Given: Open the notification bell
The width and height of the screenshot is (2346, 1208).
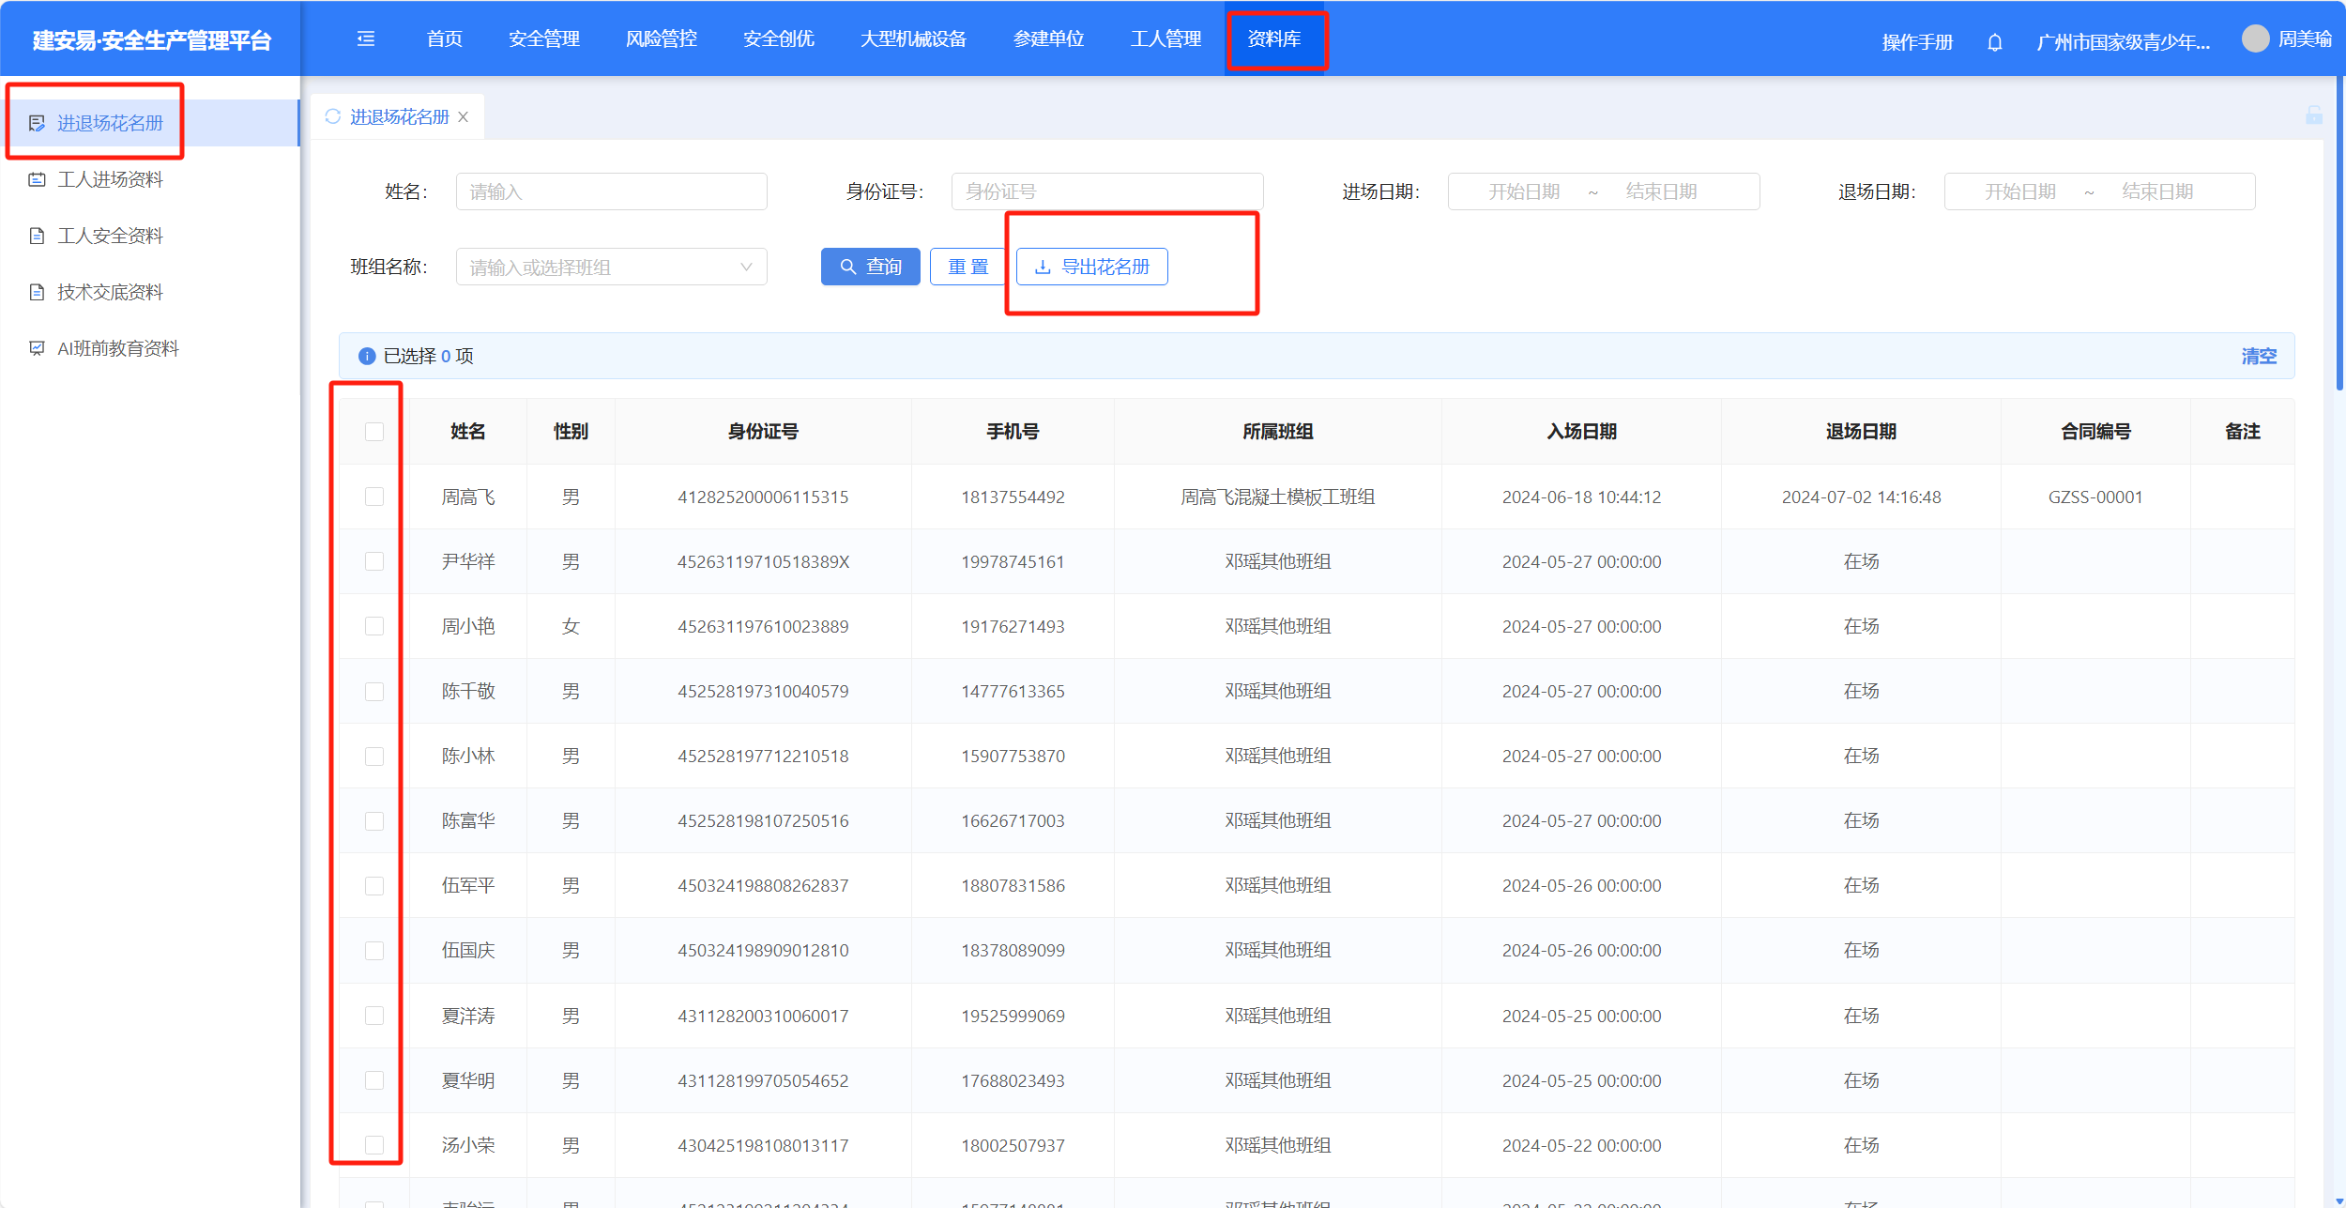Looking at the screenshot, I should [x=1994, y=42].
